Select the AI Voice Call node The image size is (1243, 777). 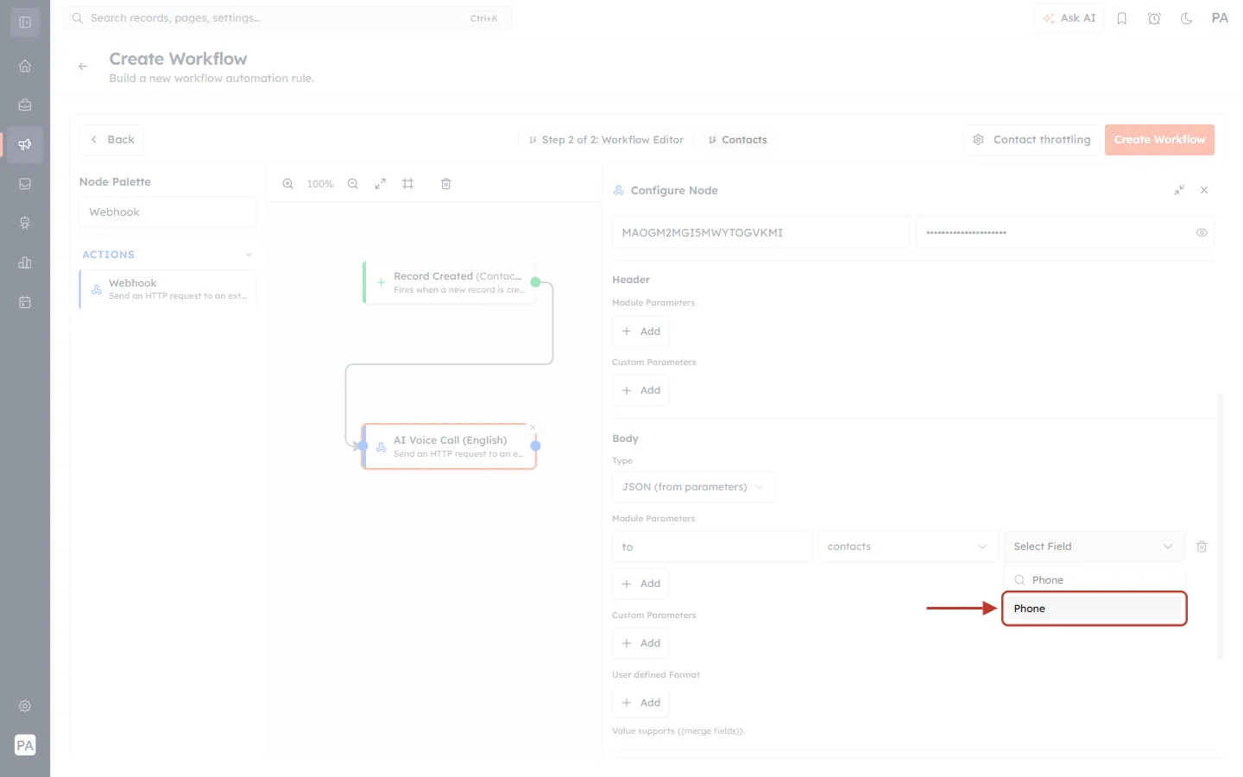449,446
